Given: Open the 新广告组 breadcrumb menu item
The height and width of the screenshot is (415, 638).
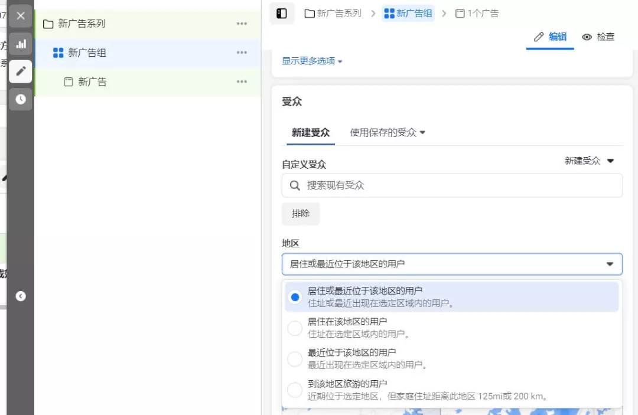Looking at the screenshot, I should tap(408, 13).
